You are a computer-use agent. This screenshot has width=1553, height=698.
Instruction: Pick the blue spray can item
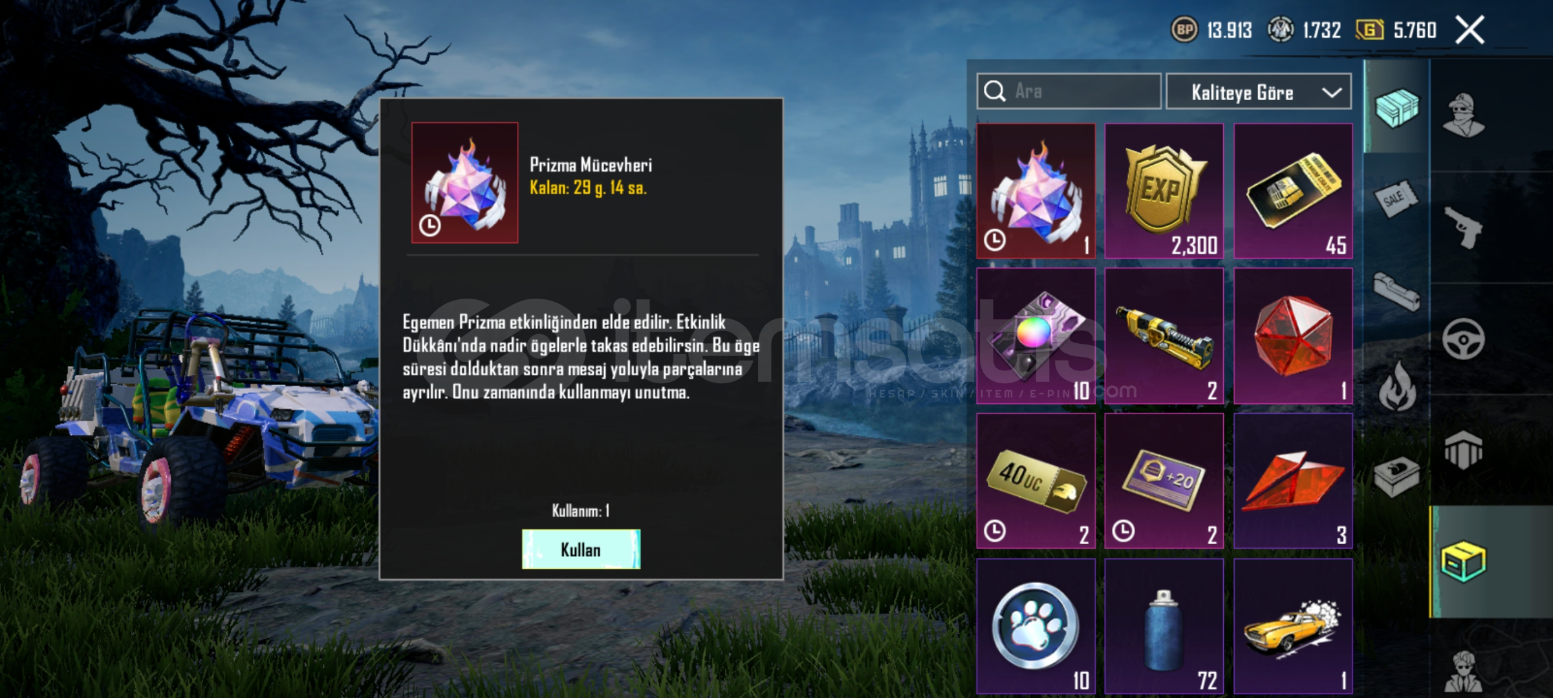point(1164,627)
